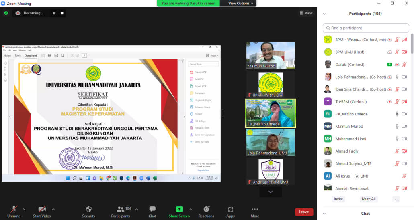Toggle video for Lola Rahmadona in participants list
This screenshot has height=220, width=414.
(x=404, y=77)
